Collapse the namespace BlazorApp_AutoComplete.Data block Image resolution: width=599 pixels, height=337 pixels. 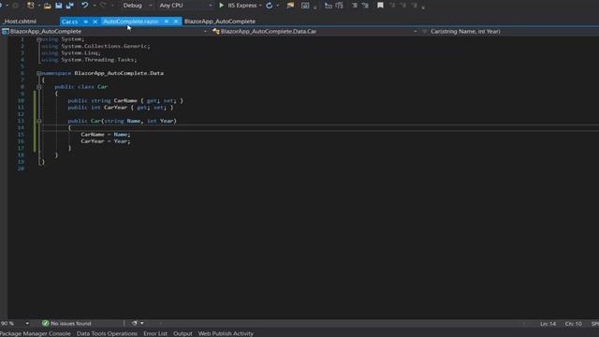[x=38, y=73]
